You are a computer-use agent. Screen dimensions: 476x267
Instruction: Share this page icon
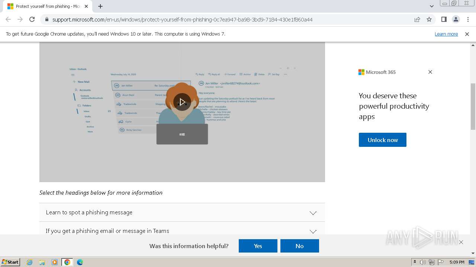(417, 19)
